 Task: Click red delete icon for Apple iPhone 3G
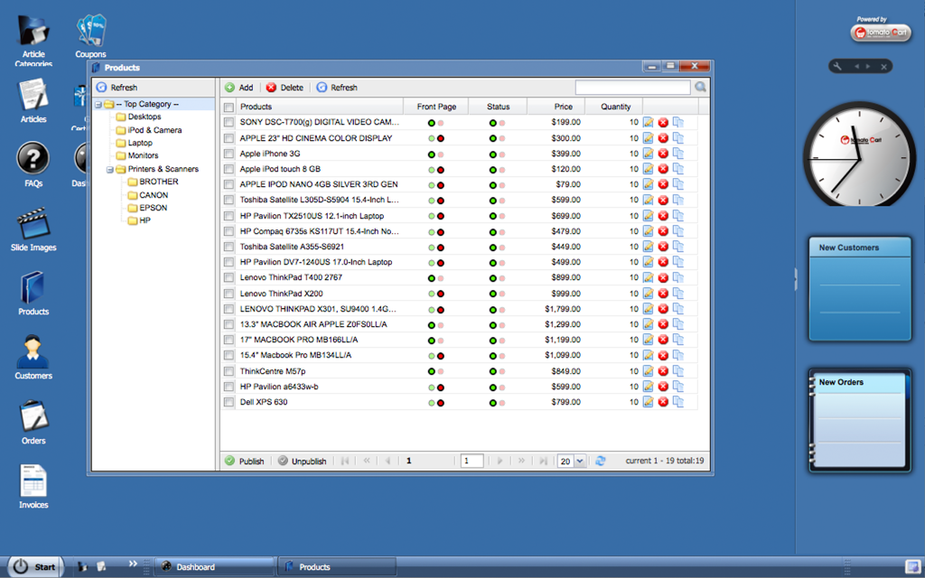(x=663, y=154)
